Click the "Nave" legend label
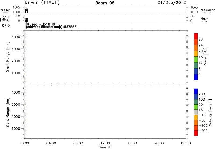This screenshot has width=215, height=149. click(205, 19)
